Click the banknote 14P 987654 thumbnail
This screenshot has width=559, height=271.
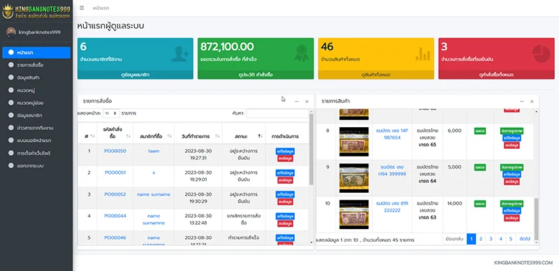(354, 142)
